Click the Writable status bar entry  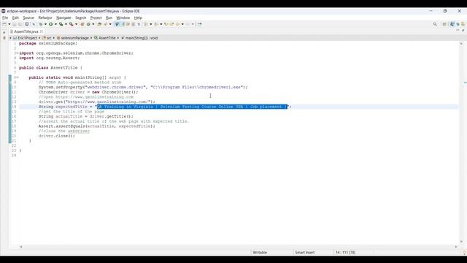pyautogui.click(x=260, y=253)
